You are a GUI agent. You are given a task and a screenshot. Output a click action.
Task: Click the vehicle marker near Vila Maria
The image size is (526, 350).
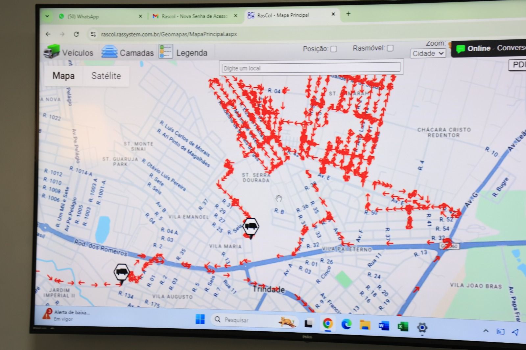tap(251, 226)
